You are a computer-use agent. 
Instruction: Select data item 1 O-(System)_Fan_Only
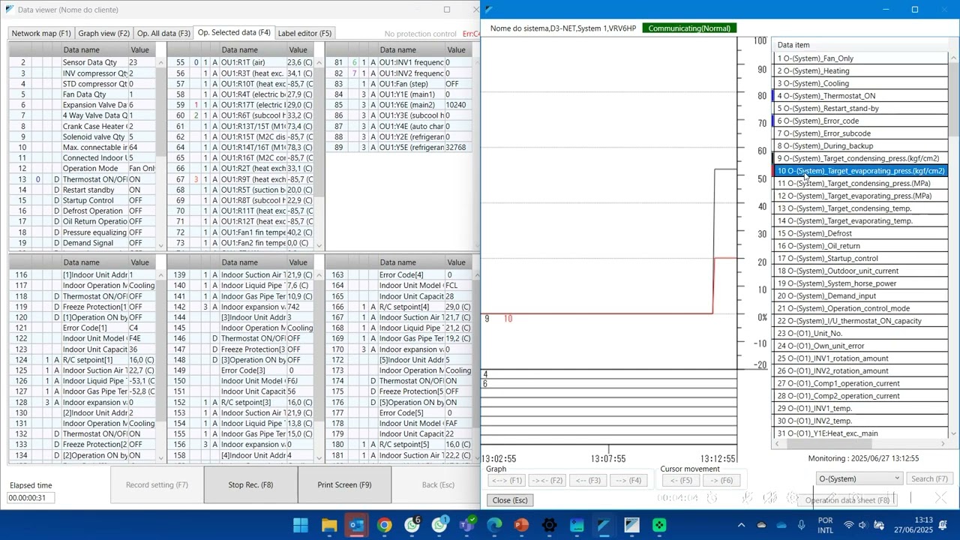(860, 58)
